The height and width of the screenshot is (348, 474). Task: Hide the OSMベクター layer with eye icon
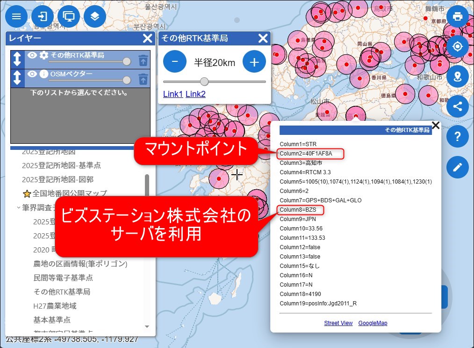(32, 74)
